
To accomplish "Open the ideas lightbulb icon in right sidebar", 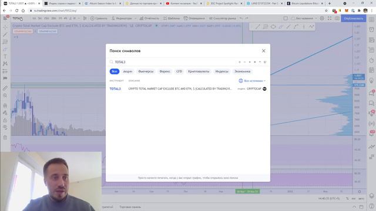I will tap(371, 81).
